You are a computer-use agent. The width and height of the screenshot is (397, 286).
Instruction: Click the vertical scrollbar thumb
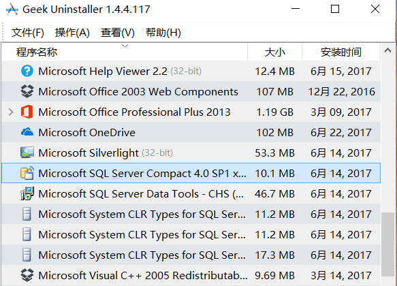click(x=387, y=244)
